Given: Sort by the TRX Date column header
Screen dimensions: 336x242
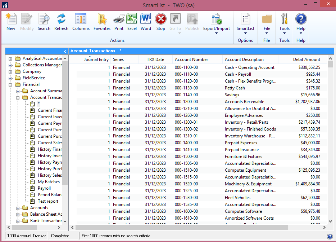Looking at the screenshot, I should (x=155, y=59).
